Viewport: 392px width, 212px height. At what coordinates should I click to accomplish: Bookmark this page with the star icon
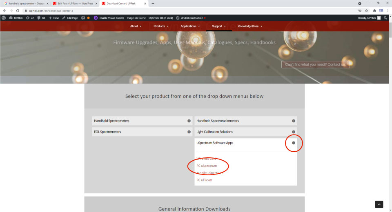tap(367, 11)
